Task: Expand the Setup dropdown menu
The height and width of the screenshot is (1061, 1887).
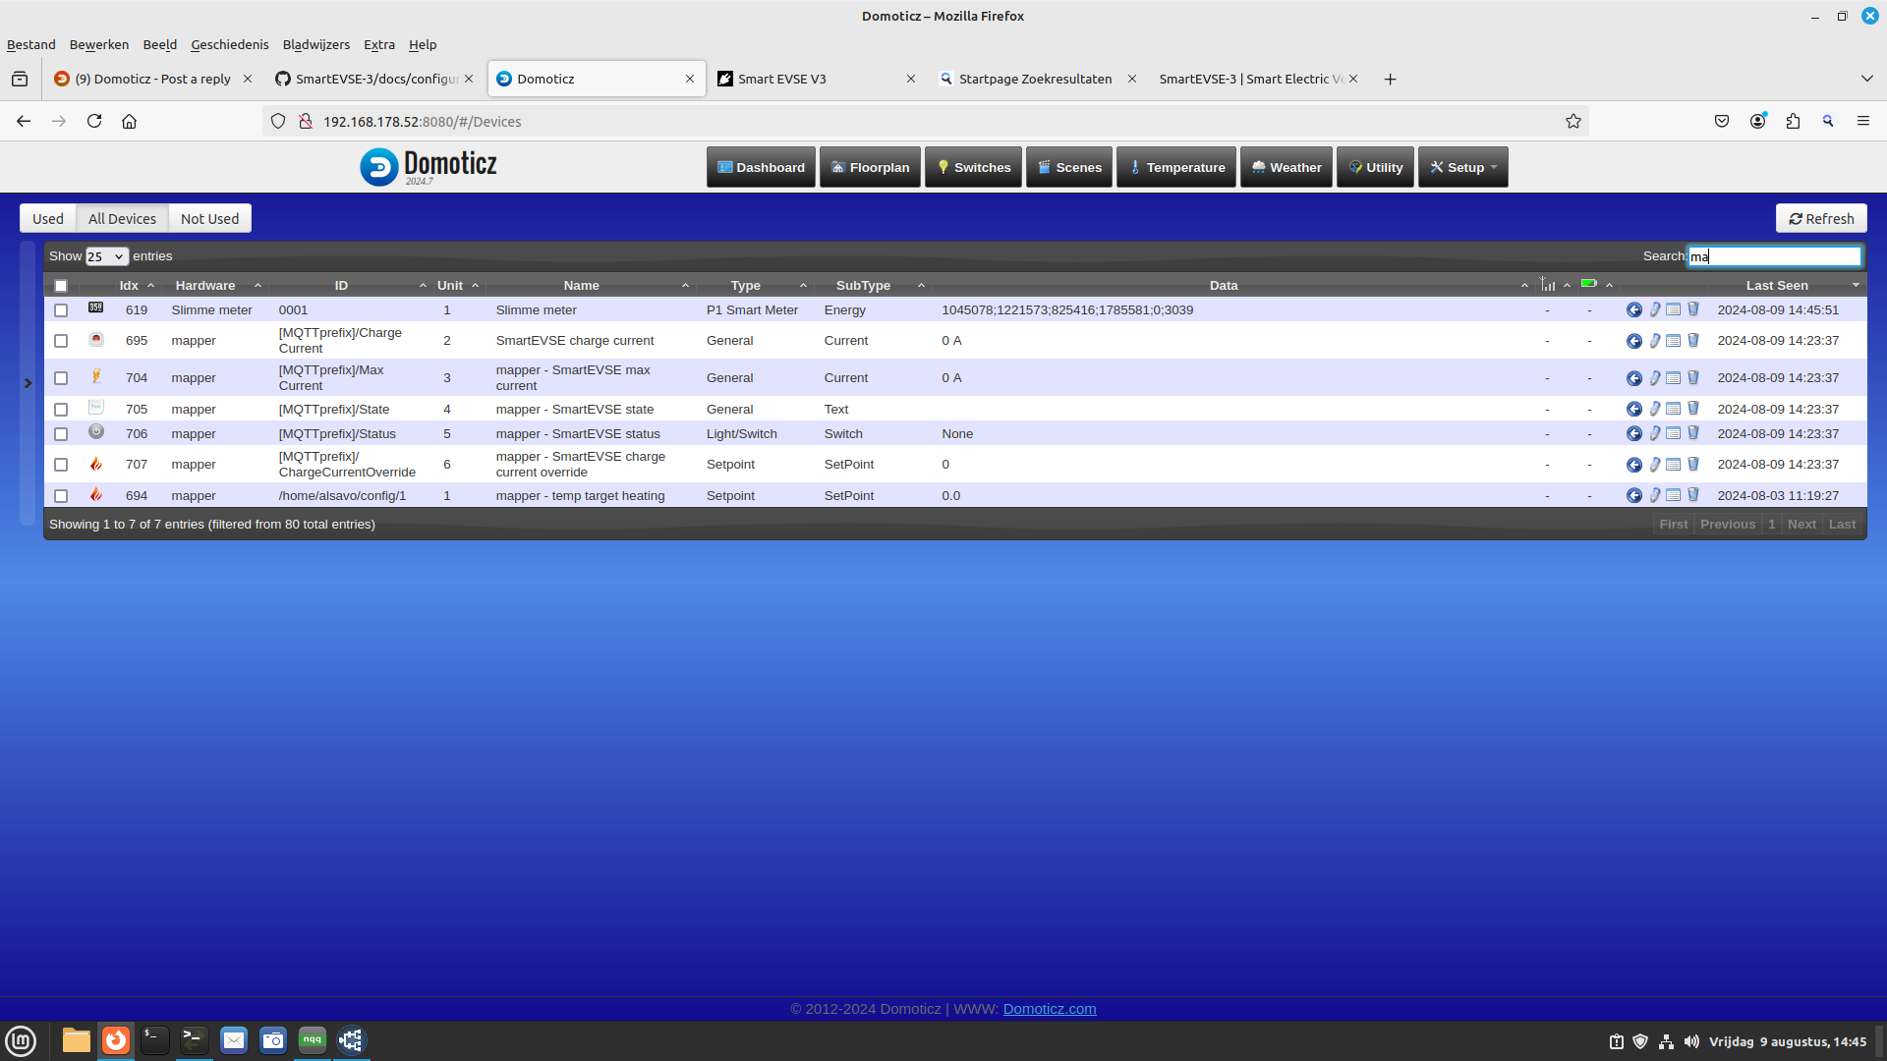Action: point(1459,167)
